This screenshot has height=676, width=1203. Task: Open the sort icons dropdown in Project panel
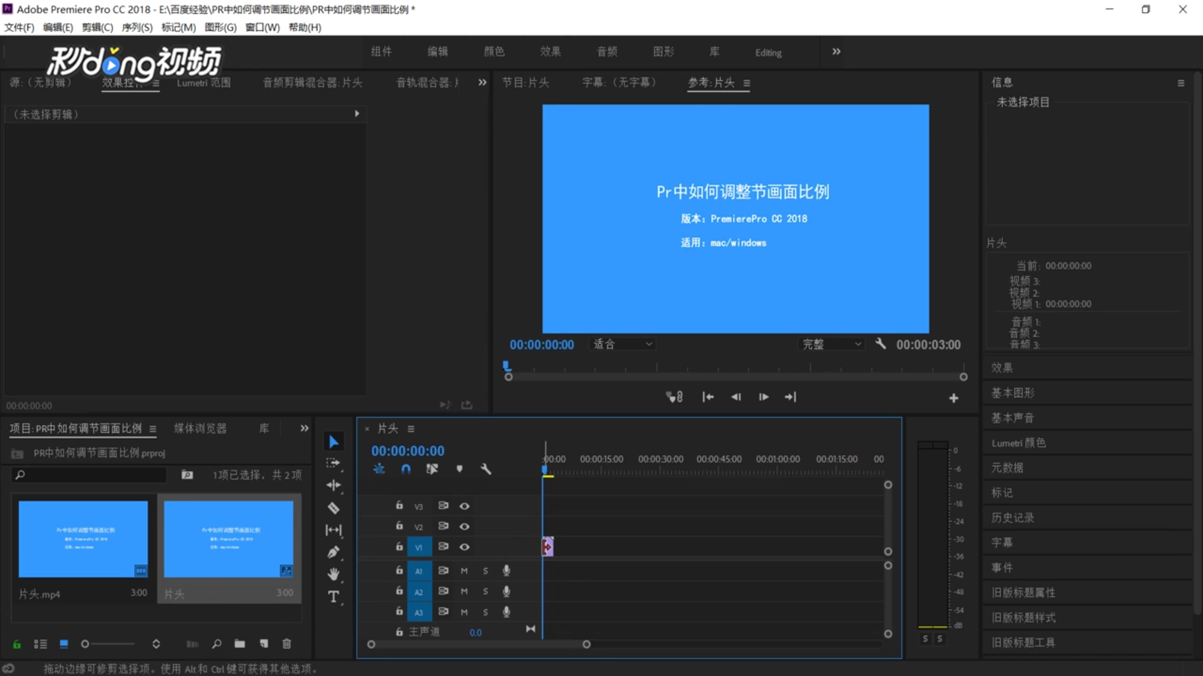[156, 643]
